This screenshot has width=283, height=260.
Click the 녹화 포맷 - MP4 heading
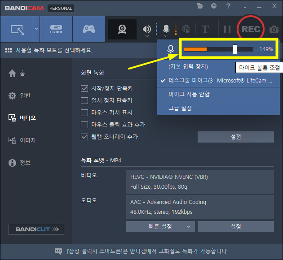(x=101, y=160)
